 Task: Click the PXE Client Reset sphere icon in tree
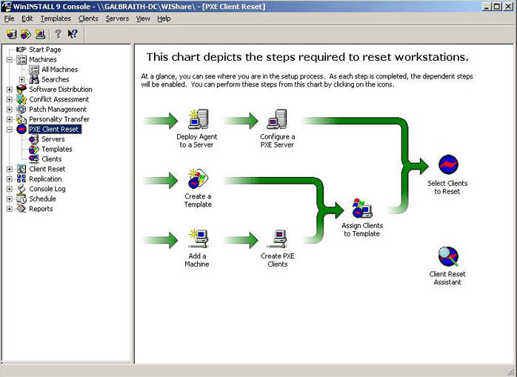(21, 130)
